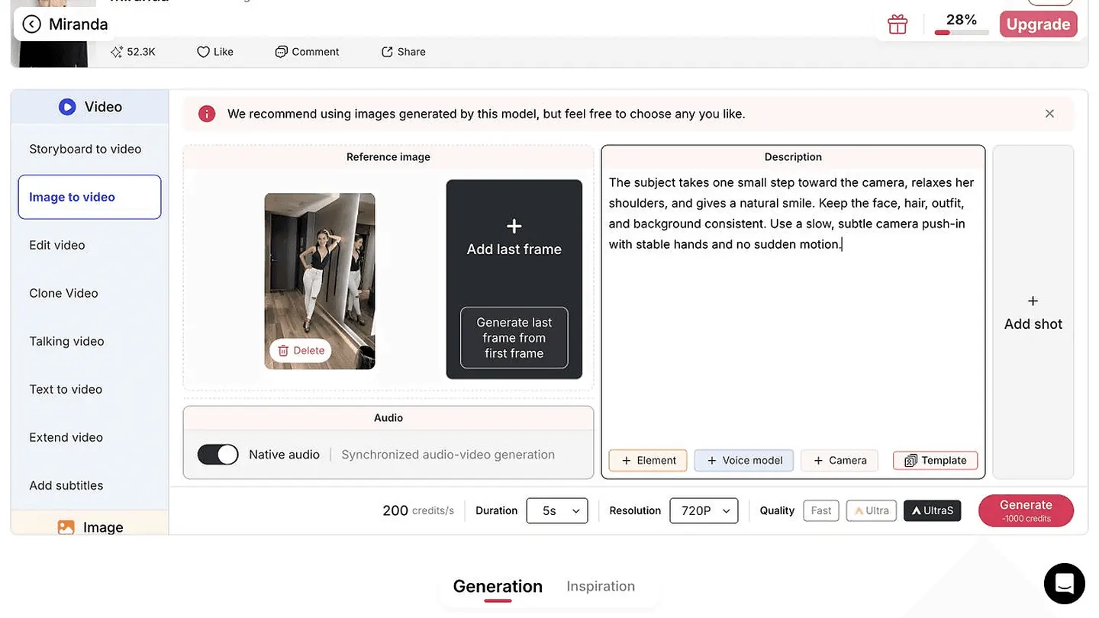Choose Add subtitles from sidebar
This screenshot has height=618, width=1099.
[x=66, y=485]
